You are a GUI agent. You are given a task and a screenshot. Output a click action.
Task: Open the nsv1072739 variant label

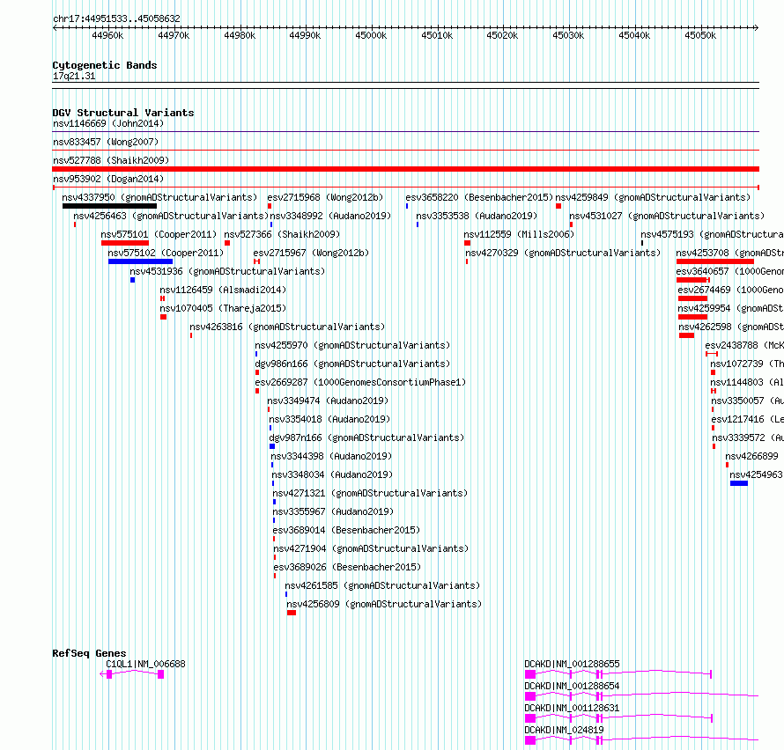(747, 364)
